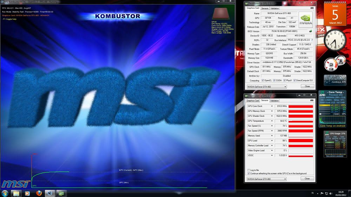This screenshot has width=351, height=197.
Task: Click GPU-Z title icon in Graphics Card window
Action: pos(246,3)
